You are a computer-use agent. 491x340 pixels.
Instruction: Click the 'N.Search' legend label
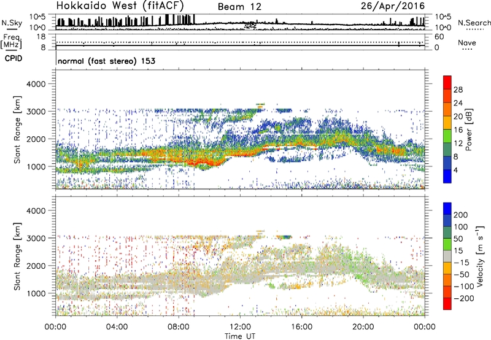pyautogui.click(x=474, y=23)
